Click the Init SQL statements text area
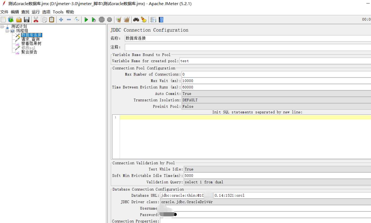The image size is (371, 223). point(245,137)
